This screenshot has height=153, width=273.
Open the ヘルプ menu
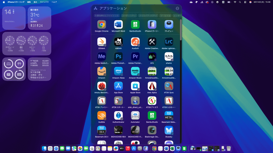[x=54, y=2]
